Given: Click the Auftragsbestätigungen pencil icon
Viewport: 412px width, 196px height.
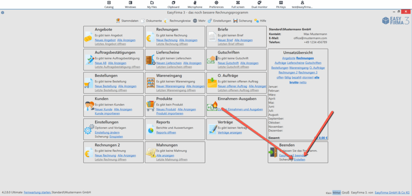Looking at the screenshot, I should [x=89, y=60].
